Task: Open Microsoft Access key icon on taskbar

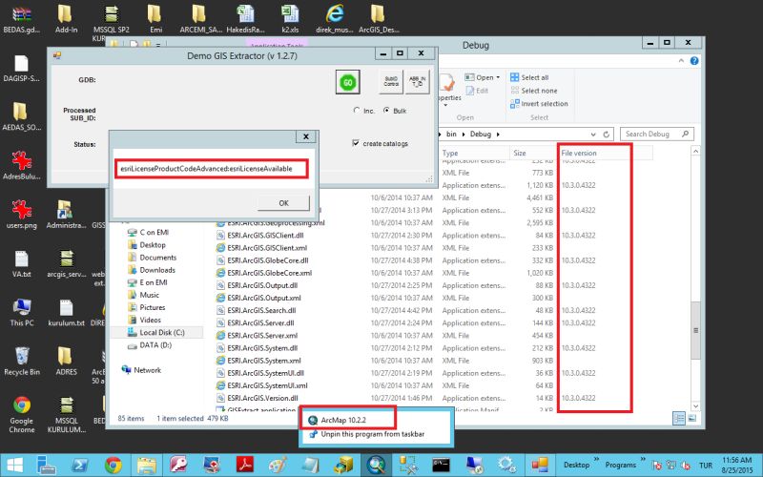Action: pos(178,466)
